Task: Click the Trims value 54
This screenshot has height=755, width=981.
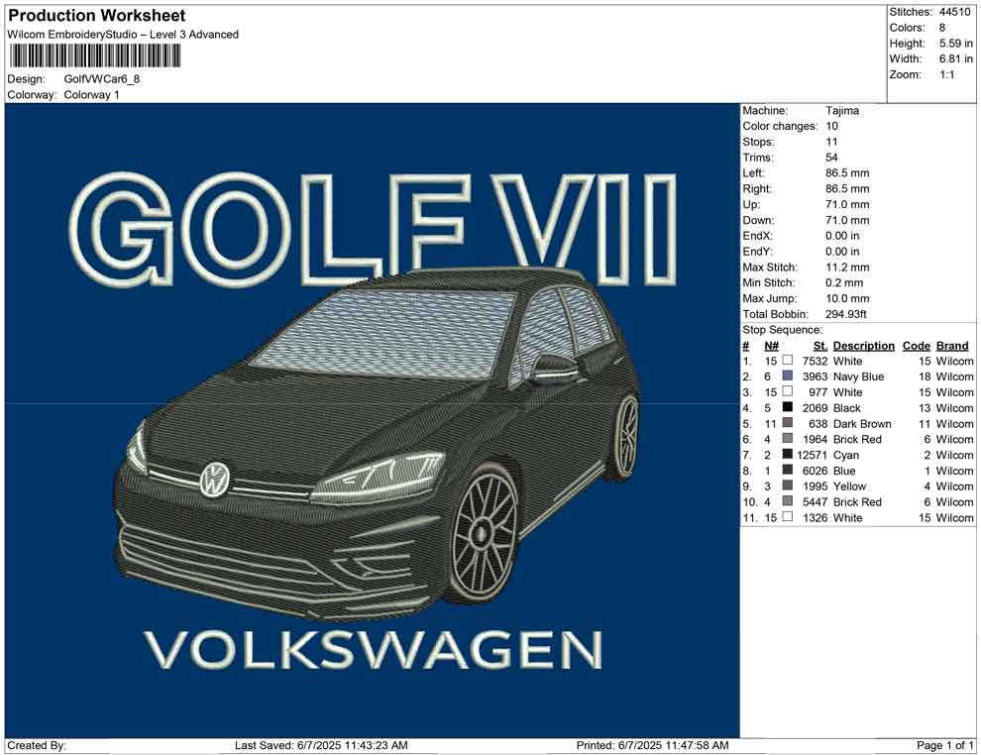Action: 831,158
